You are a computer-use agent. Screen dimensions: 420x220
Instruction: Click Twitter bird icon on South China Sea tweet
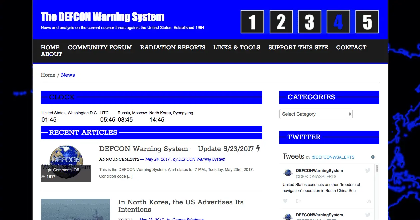(368, 171)
